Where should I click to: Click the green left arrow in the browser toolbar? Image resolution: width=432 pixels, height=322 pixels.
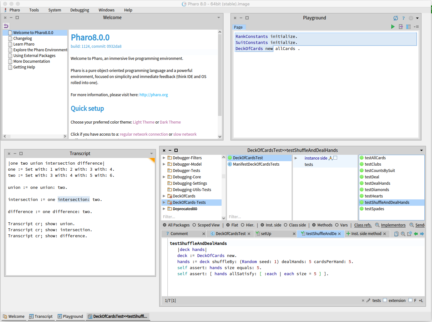click(416, 234)
